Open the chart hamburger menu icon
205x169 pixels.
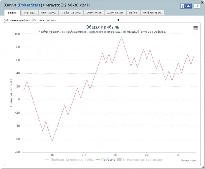[x=195, y=28]
